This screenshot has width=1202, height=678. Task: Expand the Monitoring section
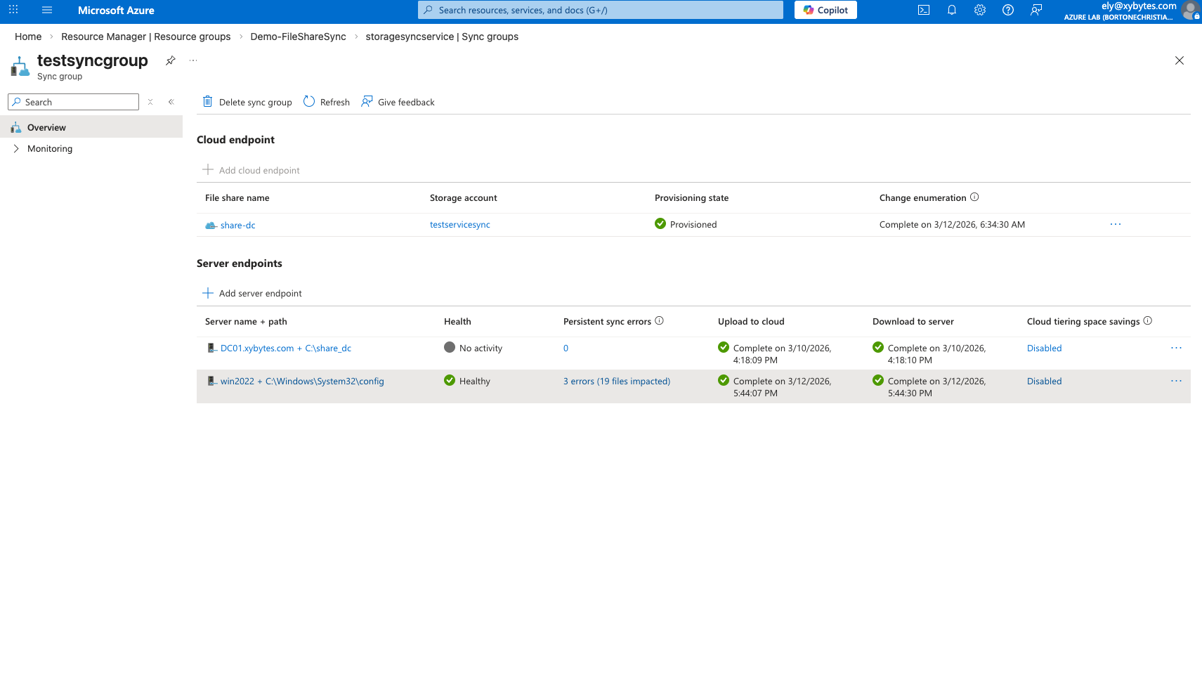pos(49,148)
